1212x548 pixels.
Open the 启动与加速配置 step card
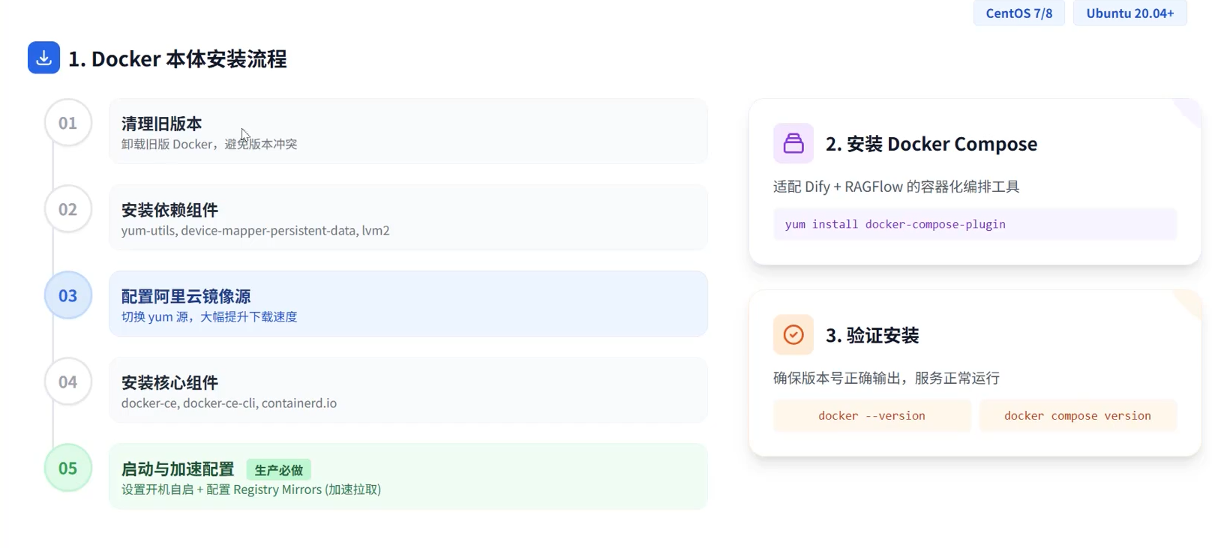tap(408, 476)
